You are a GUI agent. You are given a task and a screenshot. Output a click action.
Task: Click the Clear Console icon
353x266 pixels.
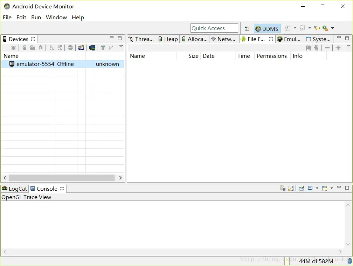(283, 188)
